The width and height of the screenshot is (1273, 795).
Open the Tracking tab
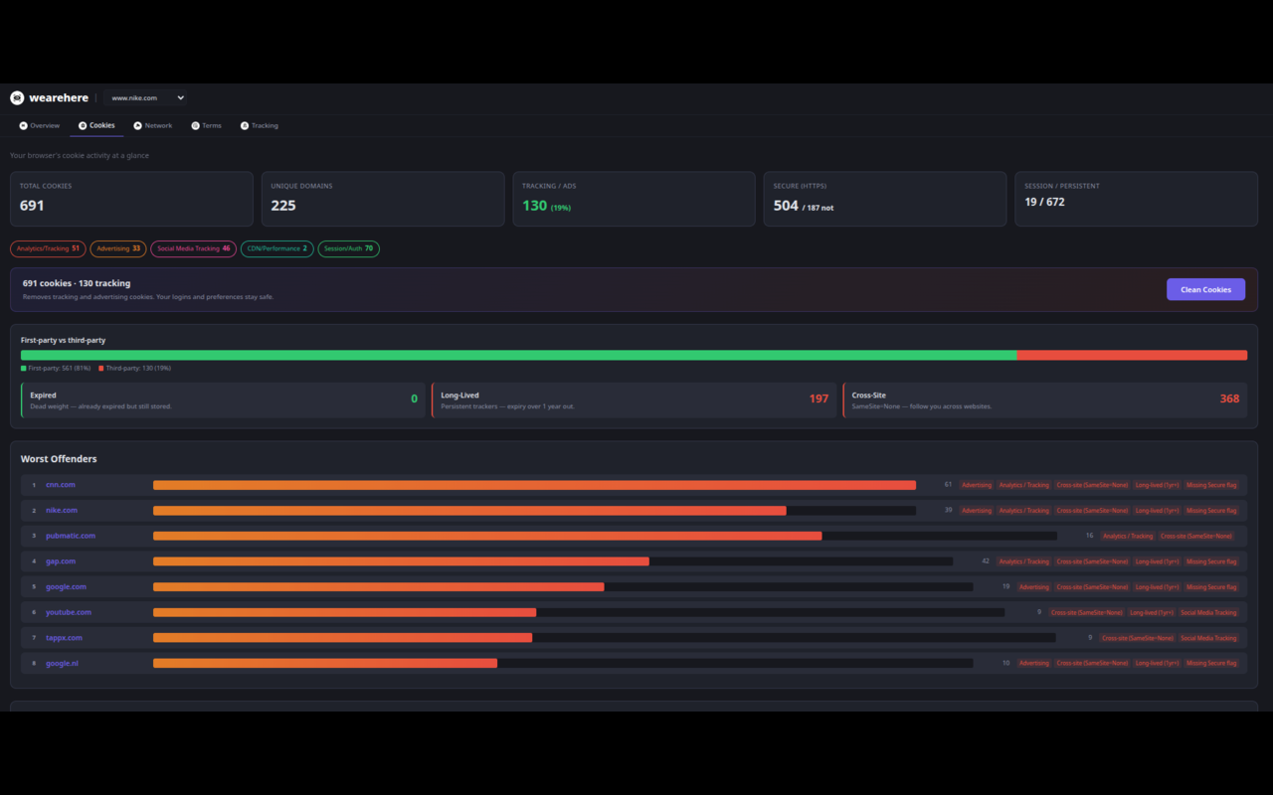tap(260, 126)
